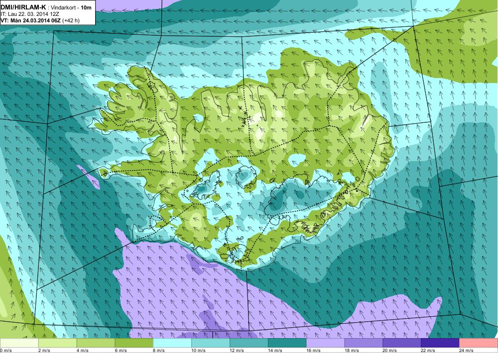Click the "2 m/s" legend label

(x=44, y=351)
